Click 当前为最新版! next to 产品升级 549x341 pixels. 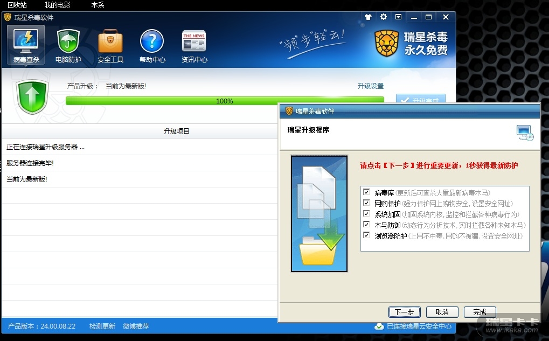click(x=126, y=86)
